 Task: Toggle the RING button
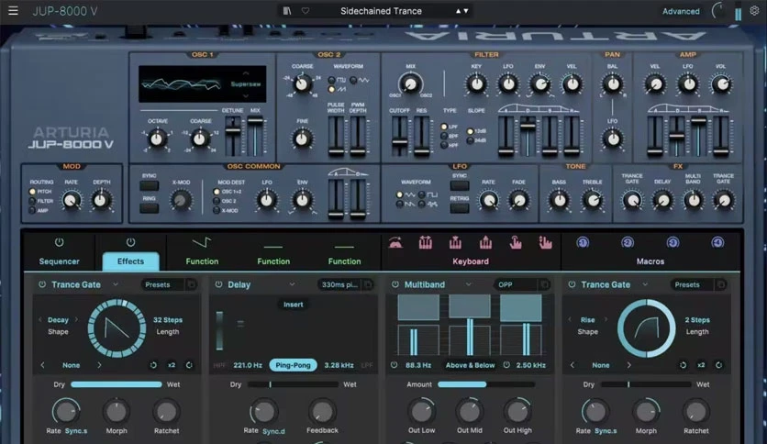click(x=150, y=208)
